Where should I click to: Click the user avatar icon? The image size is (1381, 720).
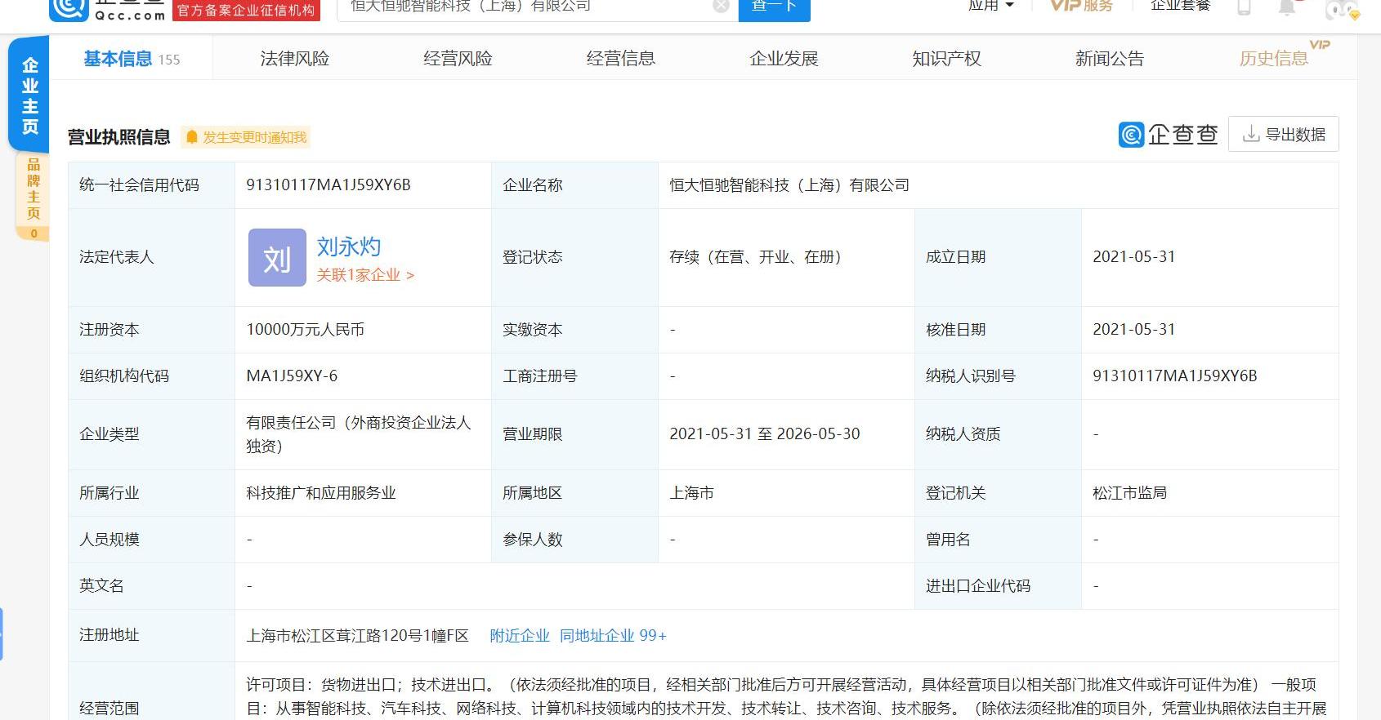(1340, 8)
